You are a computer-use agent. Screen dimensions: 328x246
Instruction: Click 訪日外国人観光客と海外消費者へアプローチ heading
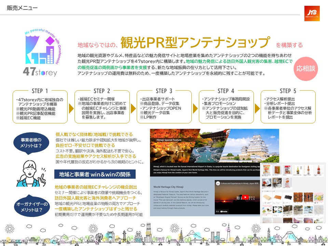[95, 198]
